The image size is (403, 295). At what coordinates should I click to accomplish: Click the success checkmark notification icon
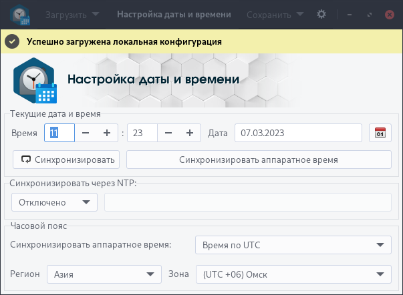11,42
